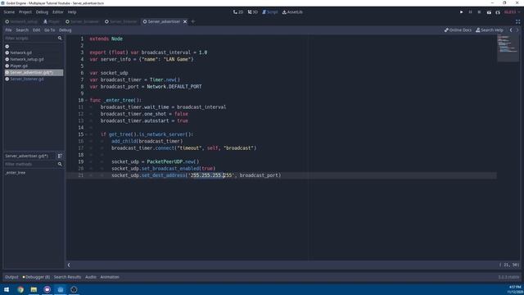Open the script editor File menu

8,30
